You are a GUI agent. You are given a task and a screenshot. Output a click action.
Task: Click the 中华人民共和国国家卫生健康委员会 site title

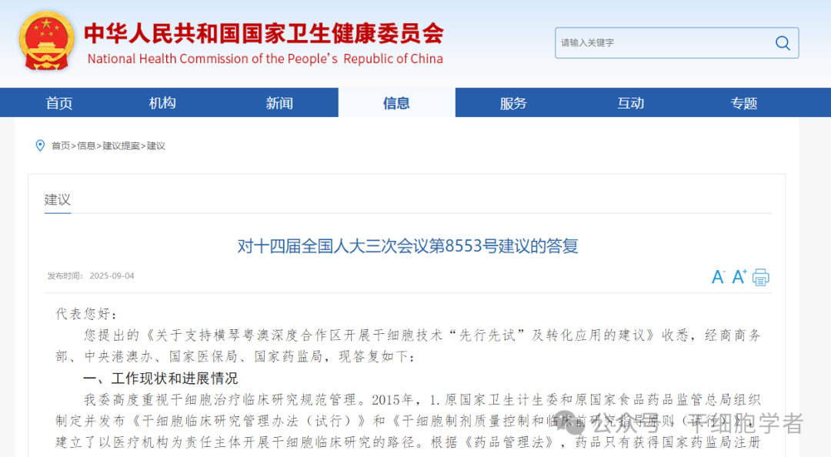coord(264,33)
